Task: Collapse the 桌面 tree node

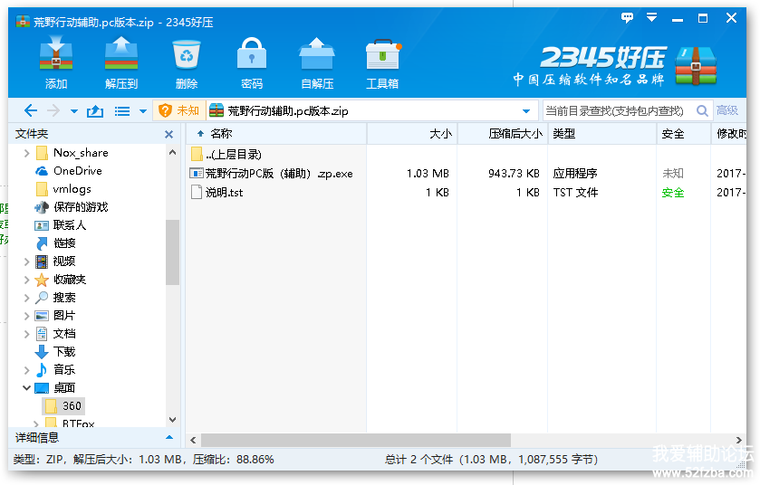Action: click(x=26, y=388)
